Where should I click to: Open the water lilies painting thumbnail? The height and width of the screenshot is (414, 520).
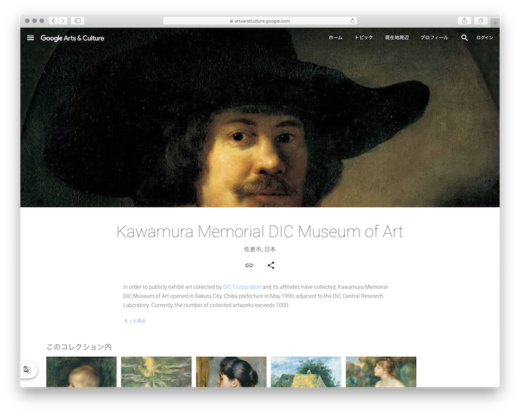click(x=156, y=372)
